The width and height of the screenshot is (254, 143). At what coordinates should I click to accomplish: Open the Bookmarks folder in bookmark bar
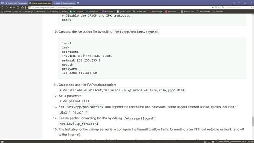pos(218,12)
